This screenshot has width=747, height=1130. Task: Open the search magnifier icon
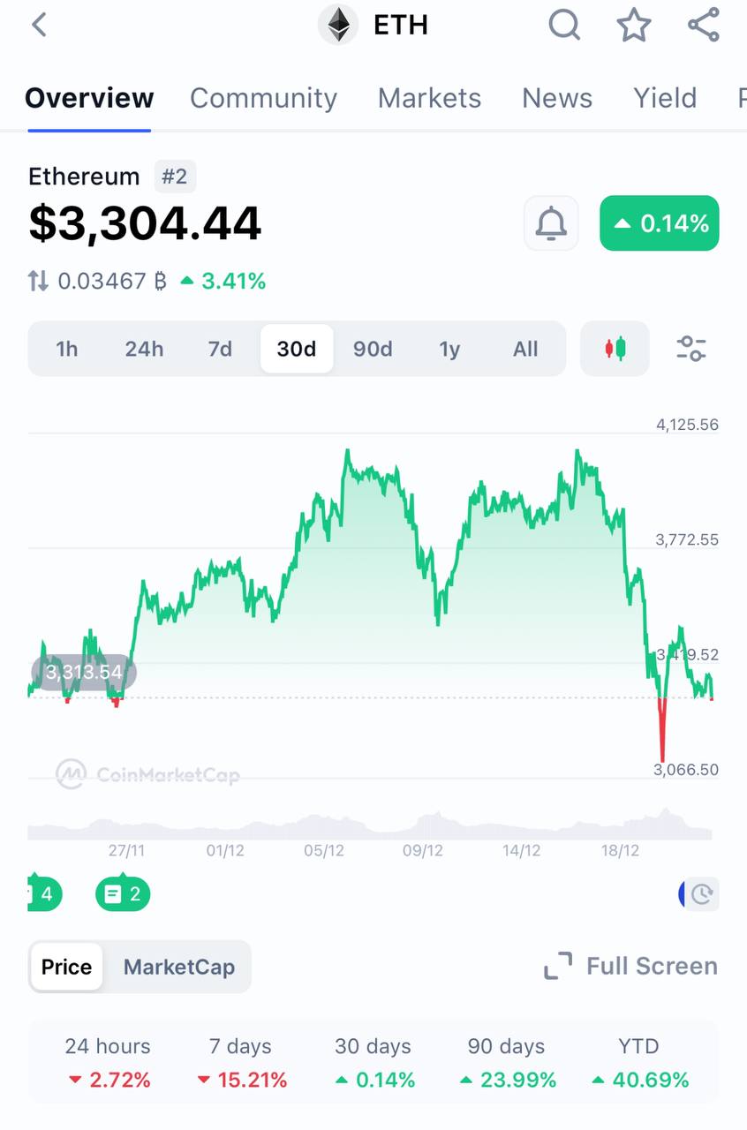(x=564, y=25)
